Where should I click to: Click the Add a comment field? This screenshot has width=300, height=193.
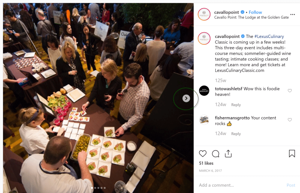pos(241,185)
